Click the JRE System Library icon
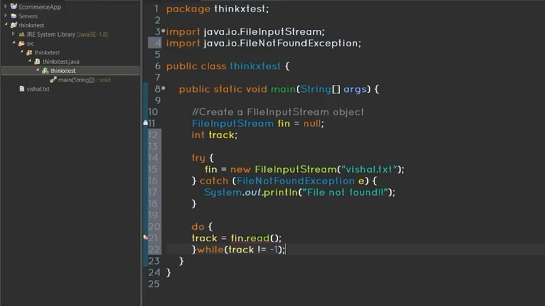The image size is (545, 306). (x=22, y=35)
